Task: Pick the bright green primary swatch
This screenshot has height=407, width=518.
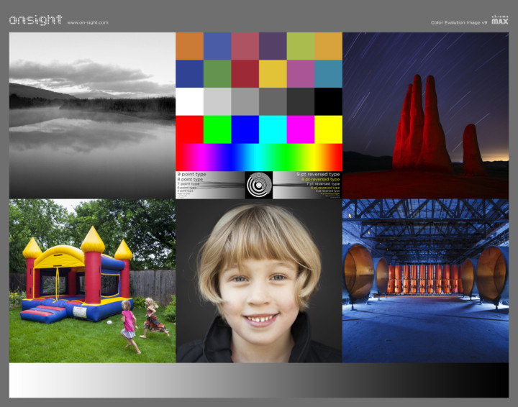Action: coord(217,129)
